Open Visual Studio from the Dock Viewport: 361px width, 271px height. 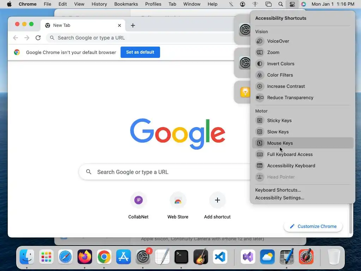[x=248, y=257]
